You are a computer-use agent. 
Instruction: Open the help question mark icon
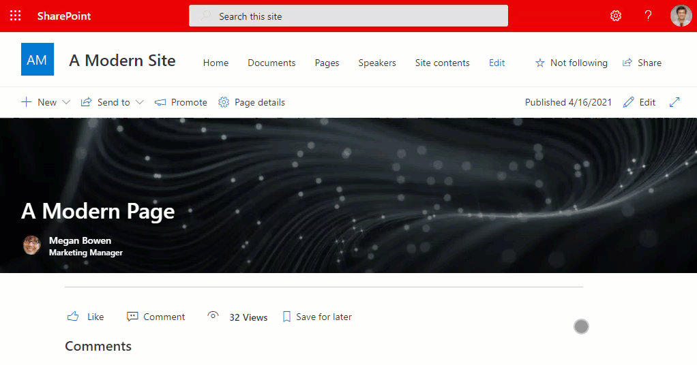(x=648, y=16)
